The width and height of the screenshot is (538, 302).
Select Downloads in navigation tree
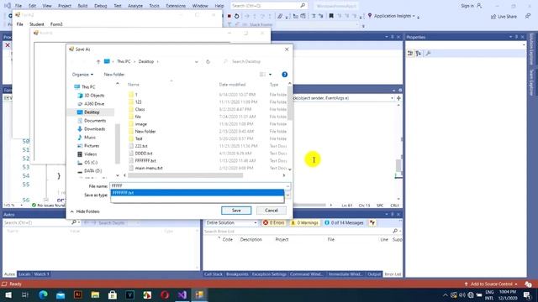(x=94, y=129)
